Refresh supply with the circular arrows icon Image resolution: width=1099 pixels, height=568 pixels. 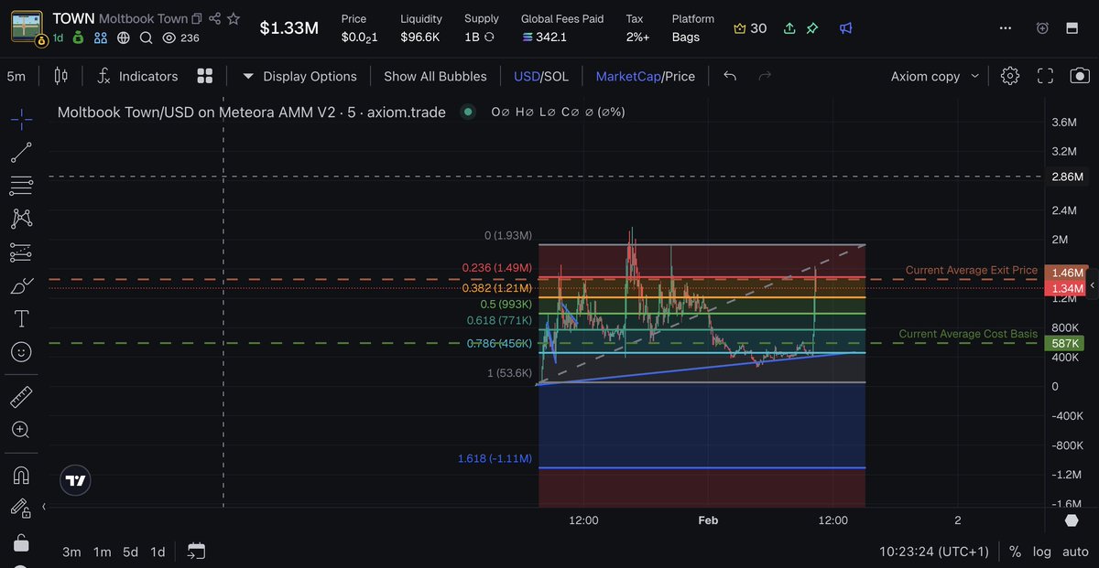tap(489, 38)
